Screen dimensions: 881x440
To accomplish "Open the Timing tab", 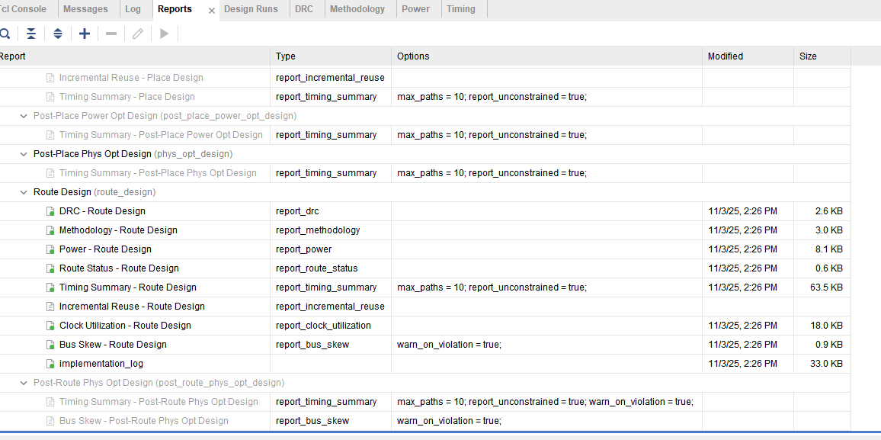I will 461,9.
